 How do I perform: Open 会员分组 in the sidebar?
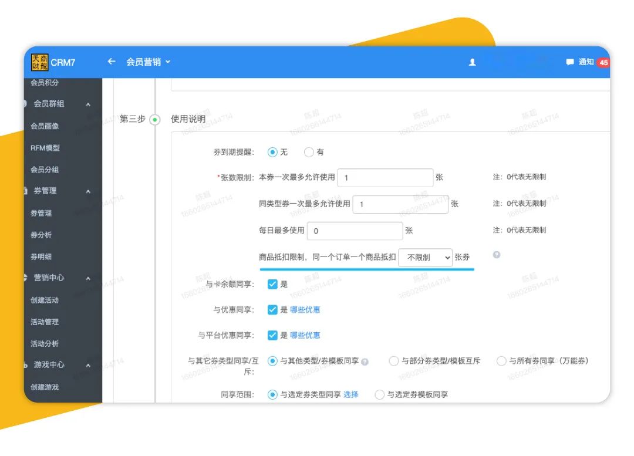pyautogui.click(x=45, y=170)
